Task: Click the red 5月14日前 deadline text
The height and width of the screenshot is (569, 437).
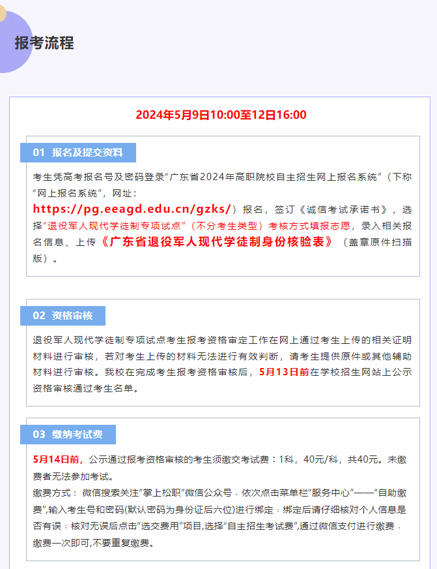Action: (57, 459)
